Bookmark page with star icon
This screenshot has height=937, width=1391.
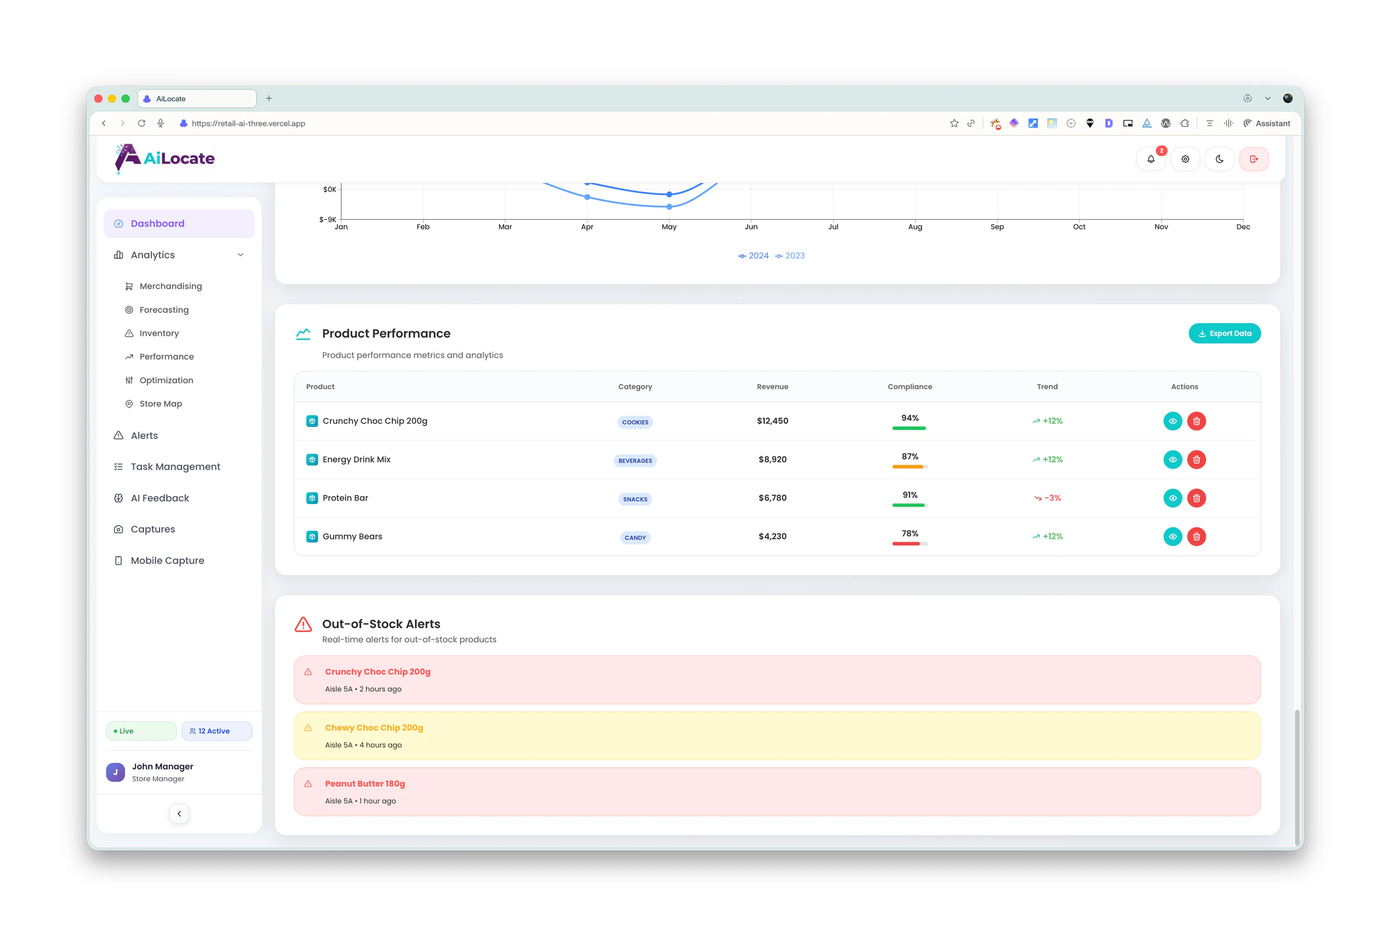click(953, 123)
